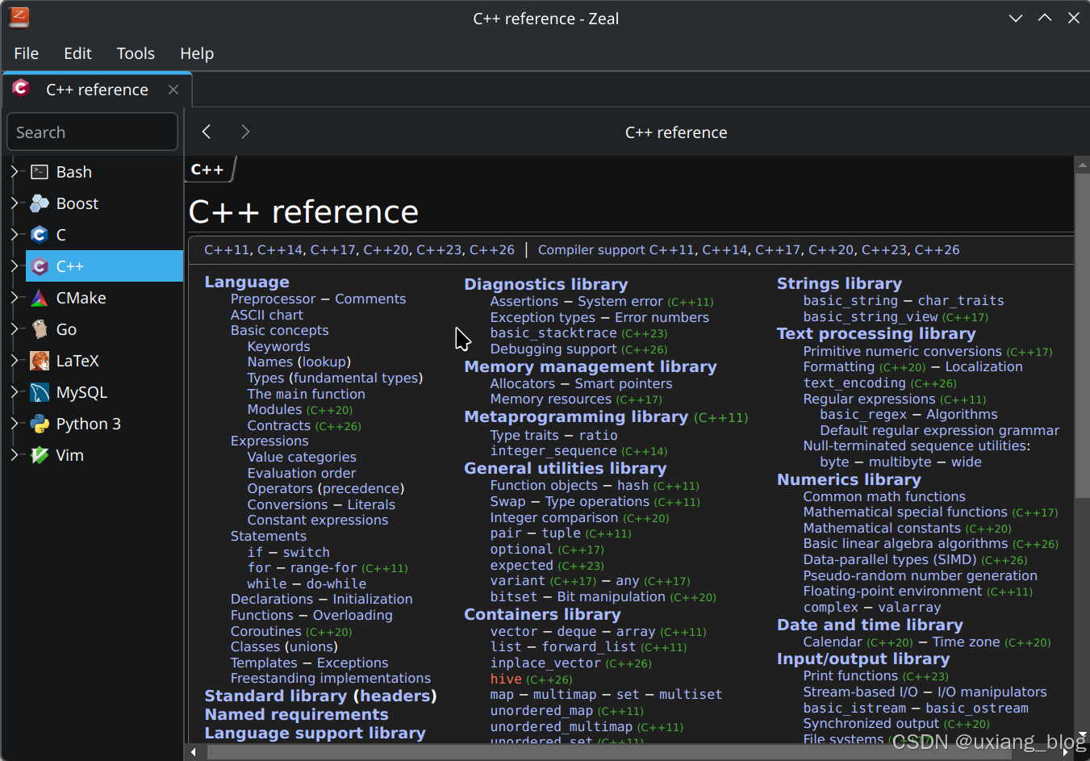Click the Search input field
Image resolution: width=1090 pixels, height=761 pixels.
click(92, 132)
